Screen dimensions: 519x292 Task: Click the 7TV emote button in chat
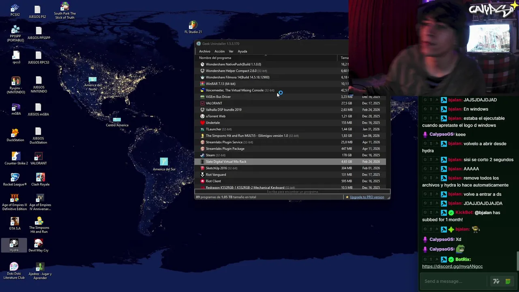click(x=496, y=281)
